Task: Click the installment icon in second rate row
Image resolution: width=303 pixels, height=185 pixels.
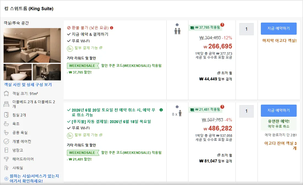Action: pos(70,135)
